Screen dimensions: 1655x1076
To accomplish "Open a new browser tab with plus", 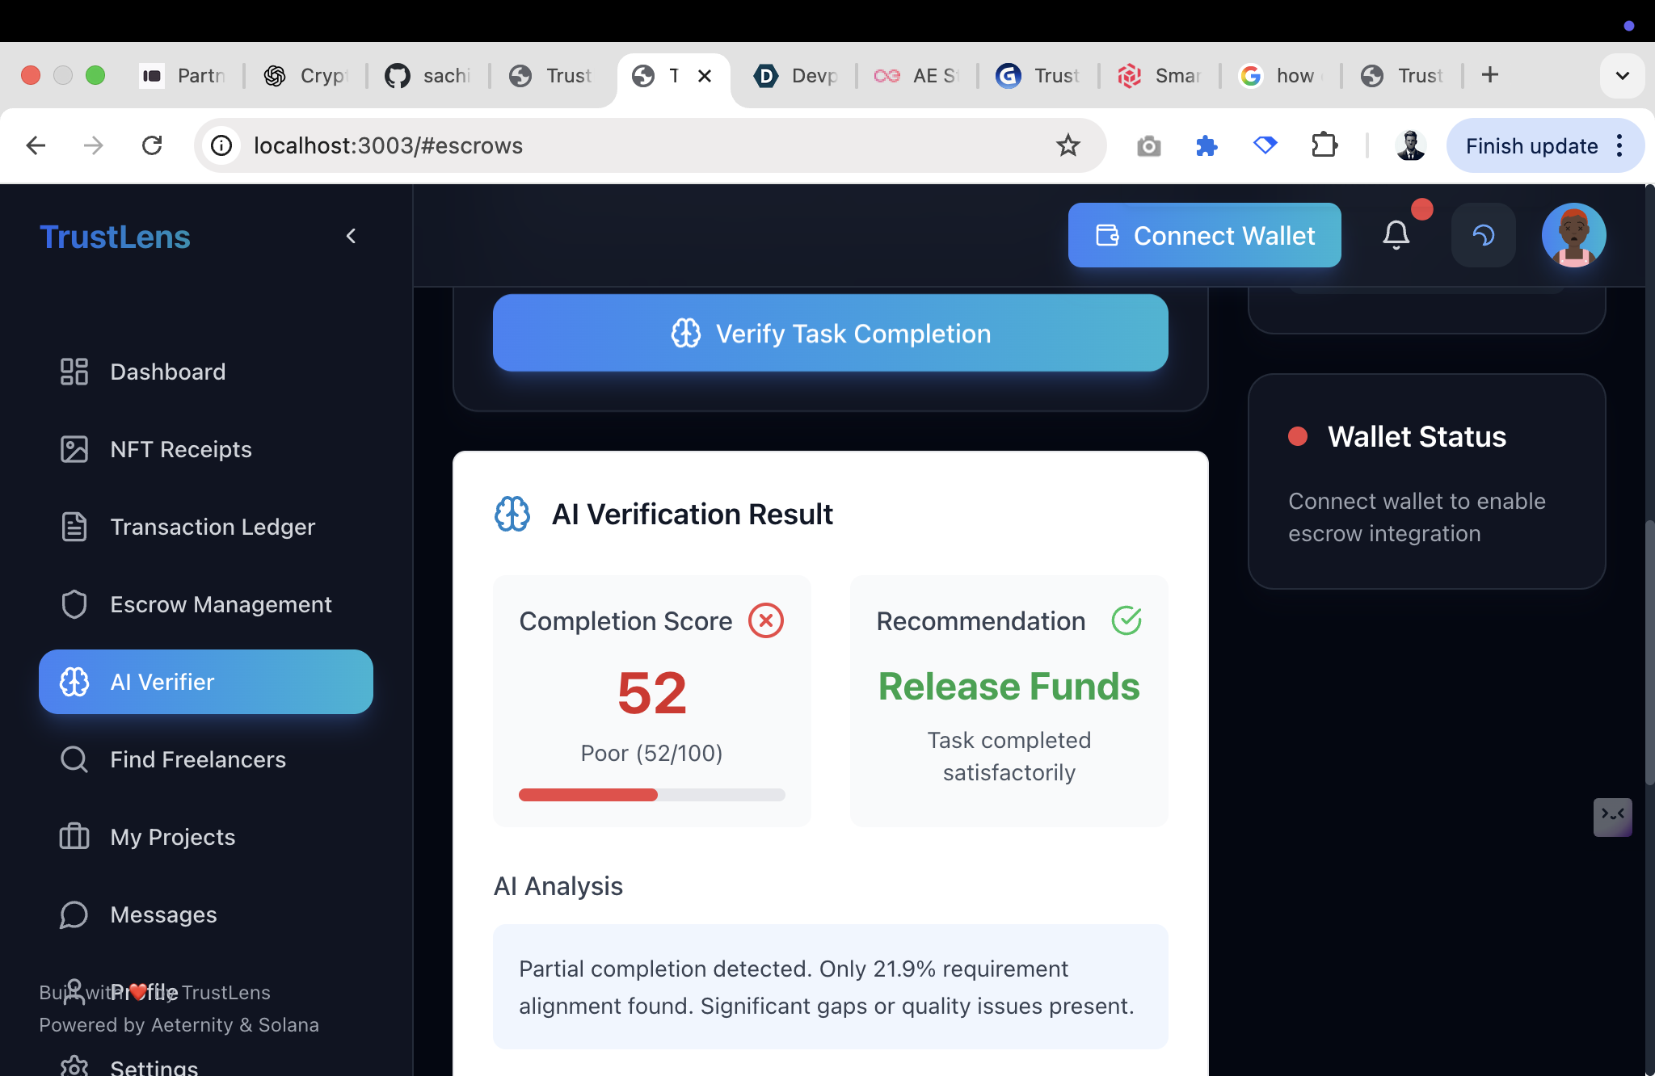I will coord(1489,75).
